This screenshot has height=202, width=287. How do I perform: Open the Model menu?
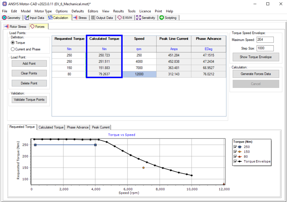(x=26, y=11)
